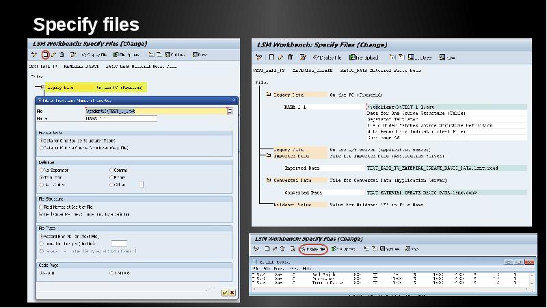This screenshot has height=308, width=547.
Task: Click Display/Change toggle icon in left window toolbar
Action: click(34, 55)
